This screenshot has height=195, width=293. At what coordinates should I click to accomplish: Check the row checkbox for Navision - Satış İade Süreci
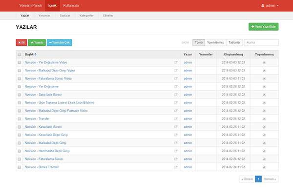point(19,95)
